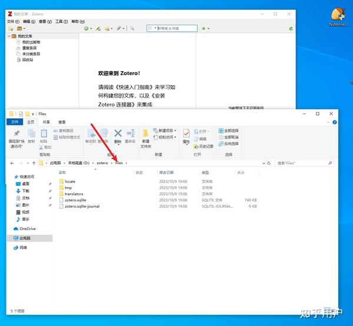Click the green Locate arrow icon in Zotero
This screenshot has height=326, width=353.
[204, 28]
